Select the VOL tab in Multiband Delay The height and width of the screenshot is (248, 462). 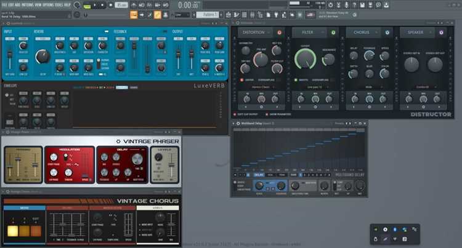(x=270, y=175)
